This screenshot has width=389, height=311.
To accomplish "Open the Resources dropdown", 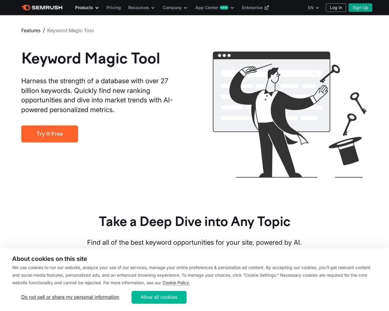I will (141, 8).
